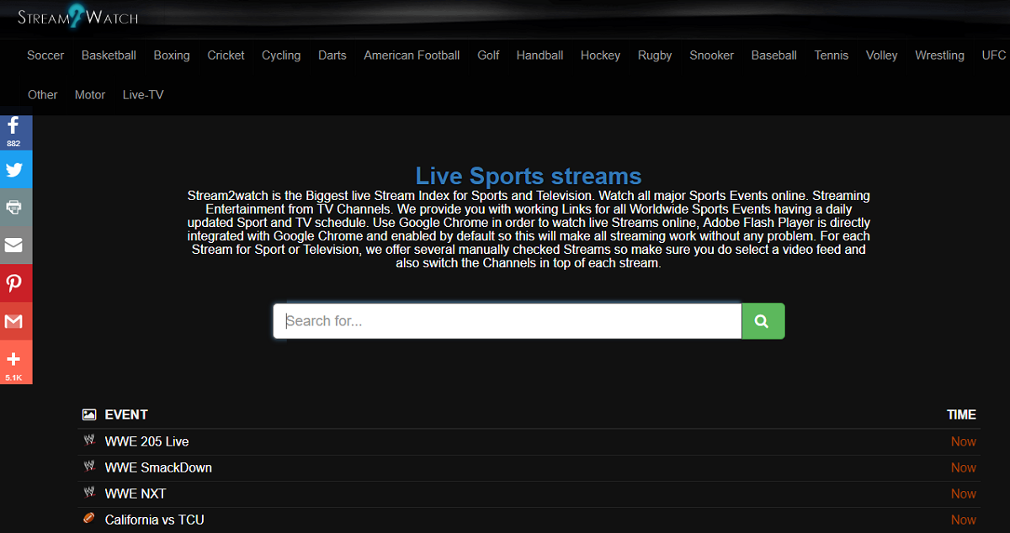Viewport: 1010px width, 533px height.
Task: Open the WWE NXT stream link
Action: 136,493
